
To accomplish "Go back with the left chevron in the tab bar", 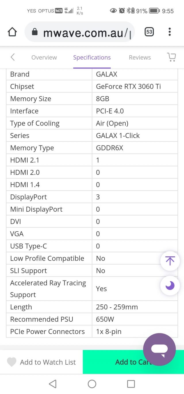I will [x=13, y=57].
